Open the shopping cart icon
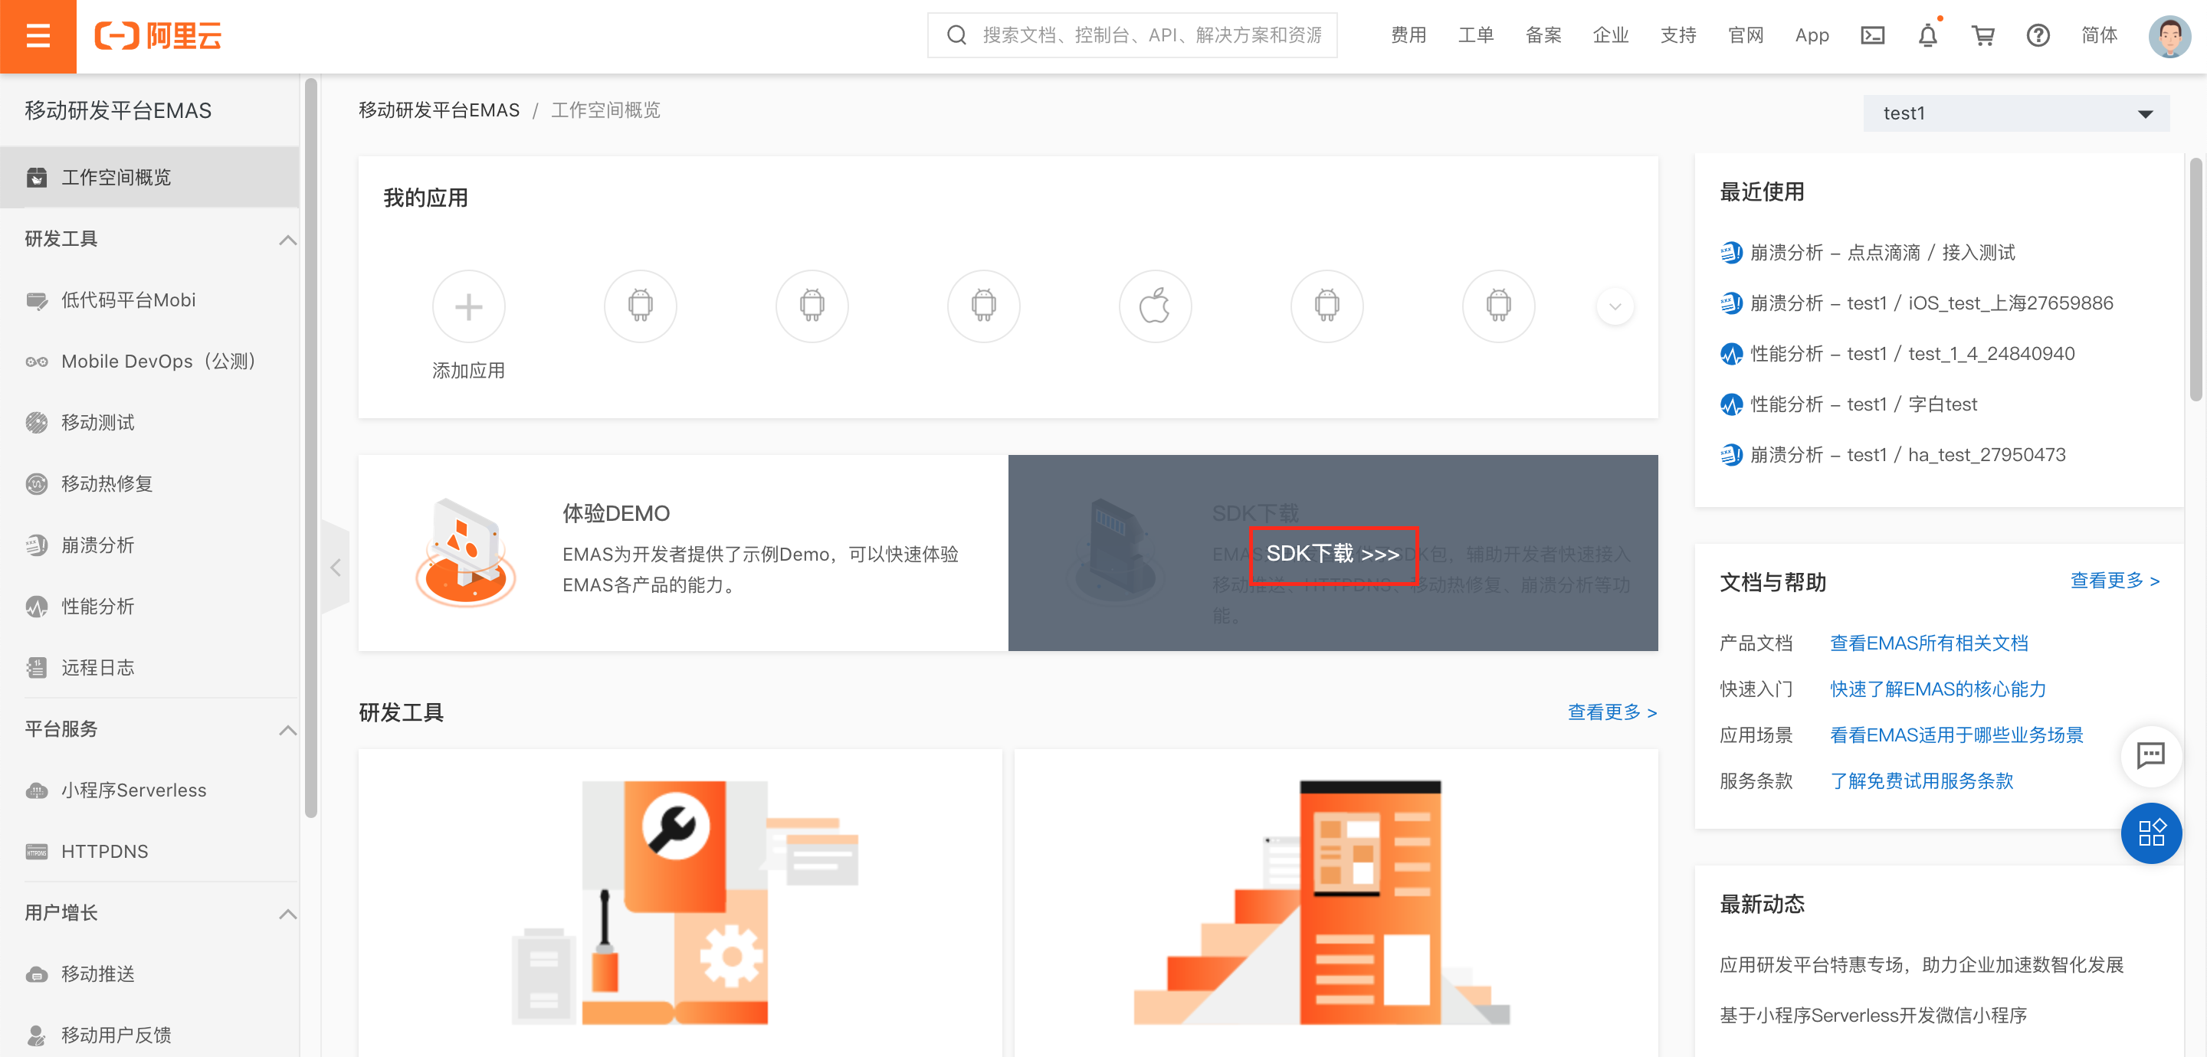This screenshot has width=2207, height=1057. point(1982,35)
